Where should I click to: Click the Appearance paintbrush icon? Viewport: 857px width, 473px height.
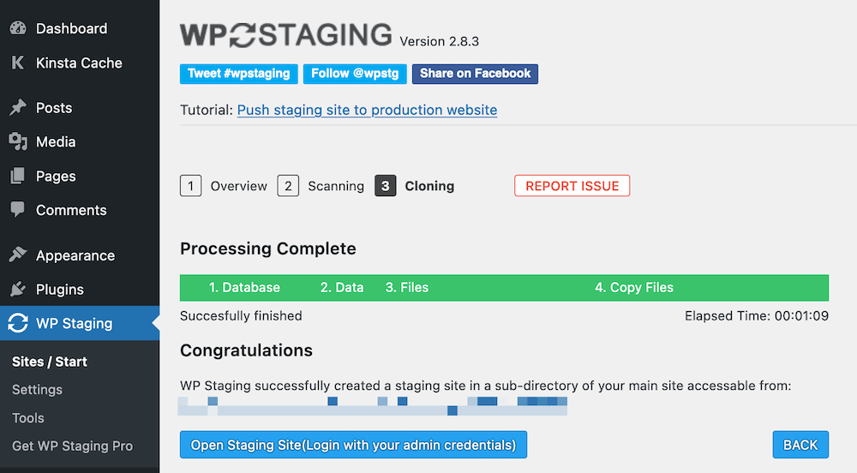18,255
